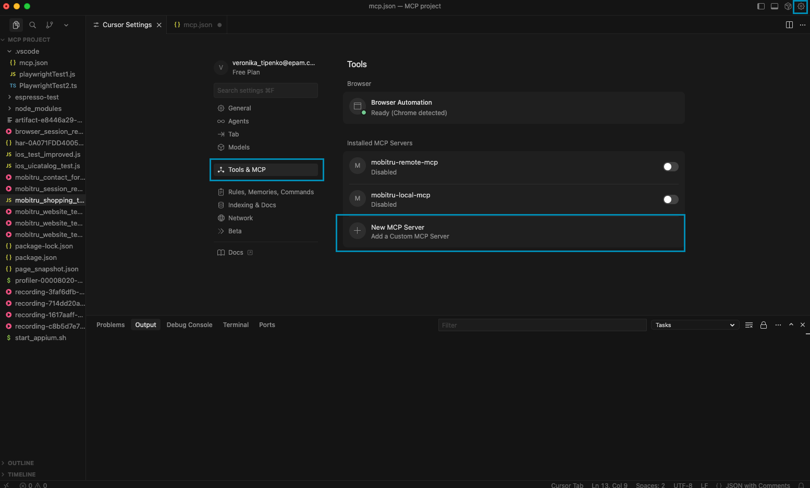810x488 pixels.
Task: Open the Explorer files icon in sidebar
Action: point(16,25)
